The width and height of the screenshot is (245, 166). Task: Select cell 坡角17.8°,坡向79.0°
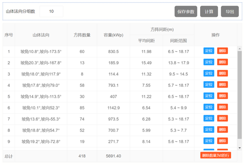41,85
